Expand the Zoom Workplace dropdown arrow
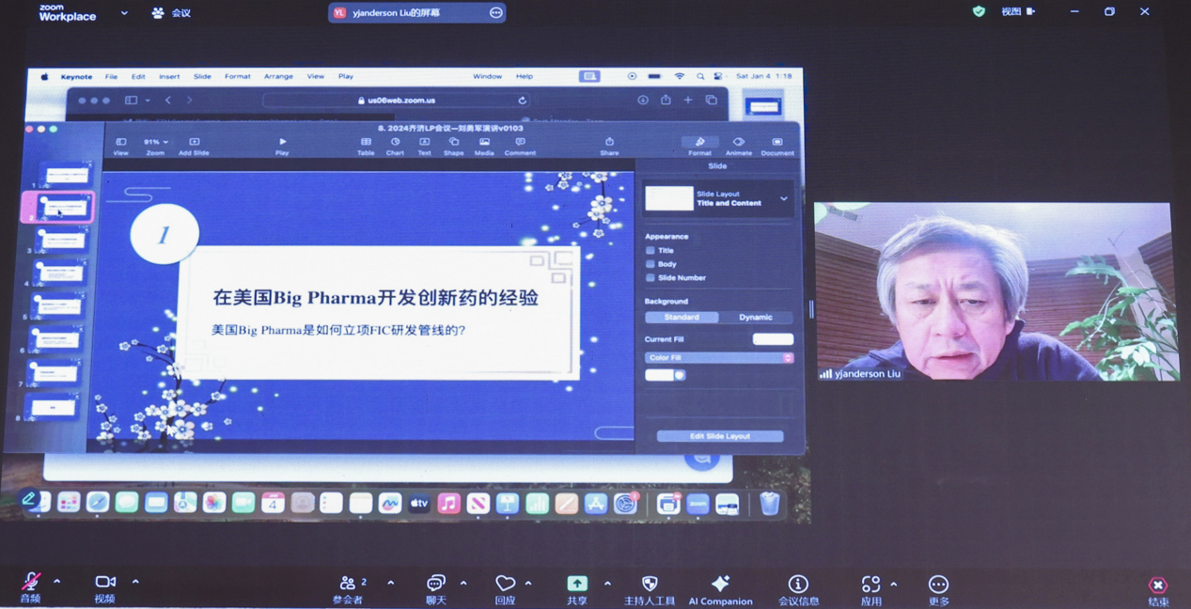1191x609 pixels. click(124, 13)
